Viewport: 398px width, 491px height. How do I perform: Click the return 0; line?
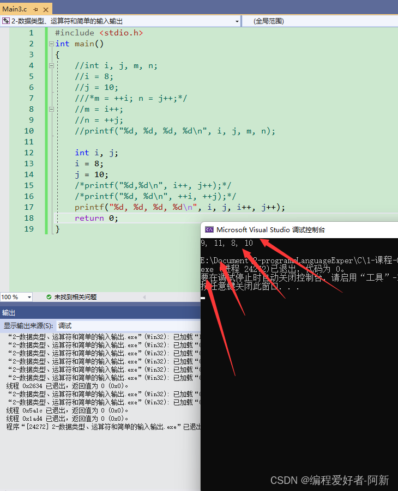coord(97,219)
